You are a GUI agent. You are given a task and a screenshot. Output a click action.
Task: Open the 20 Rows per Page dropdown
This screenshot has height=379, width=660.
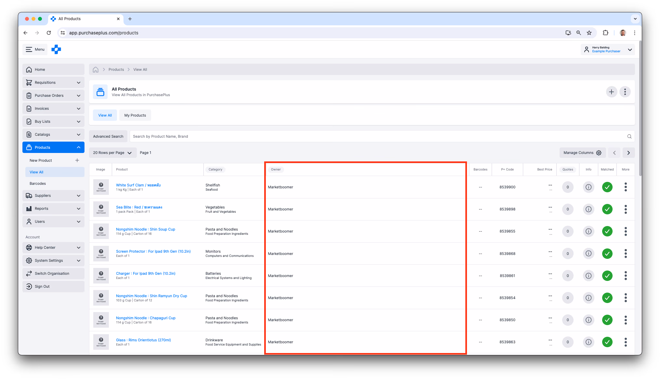[x=112, y=153]
